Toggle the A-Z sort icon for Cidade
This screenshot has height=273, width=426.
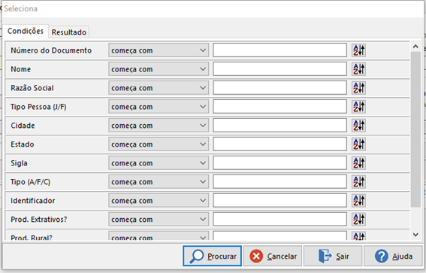tap(358, 126)
